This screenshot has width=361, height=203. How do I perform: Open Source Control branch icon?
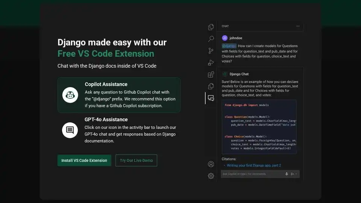[211, 51]
